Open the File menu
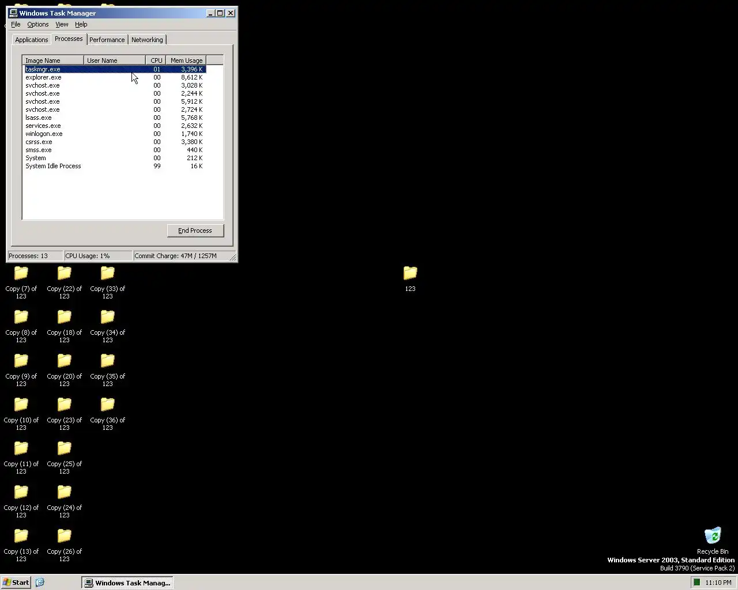This screenshot has height=590, width=738. [x=16, y=24]
